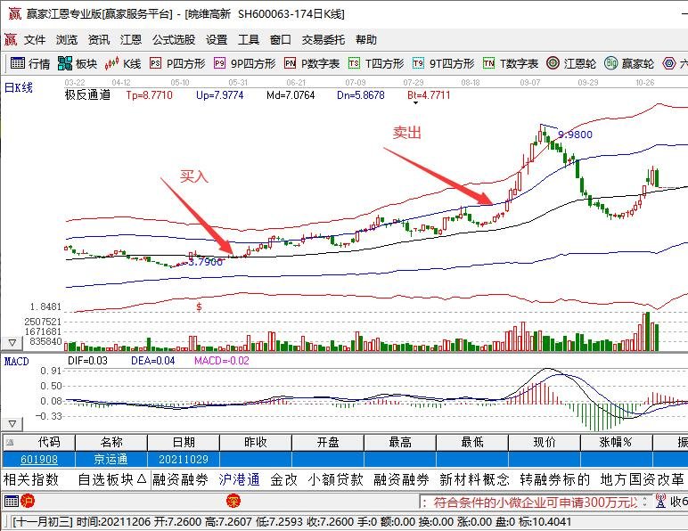The width and height of the screenshot is (688, 531).
Task: Click the app logo icon in menu bar
Action: pos(11,39)
